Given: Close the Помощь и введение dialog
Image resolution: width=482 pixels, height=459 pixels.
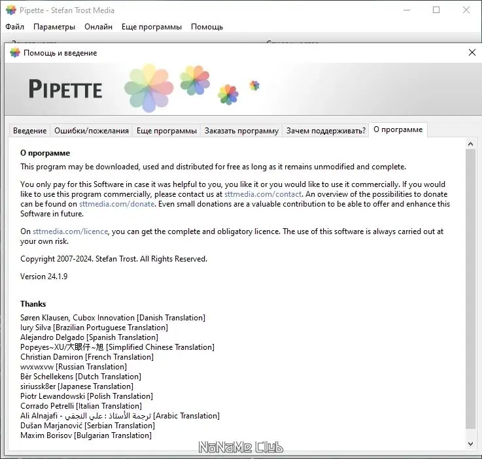Looking at the screenshot, I should [x=472, y=52].
